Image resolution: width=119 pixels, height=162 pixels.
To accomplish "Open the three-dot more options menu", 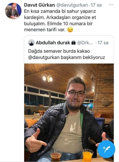I will click(x=111, y=5).
